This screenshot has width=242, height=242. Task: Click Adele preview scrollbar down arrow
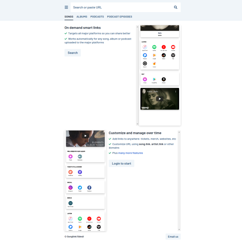tap(138, 124)
